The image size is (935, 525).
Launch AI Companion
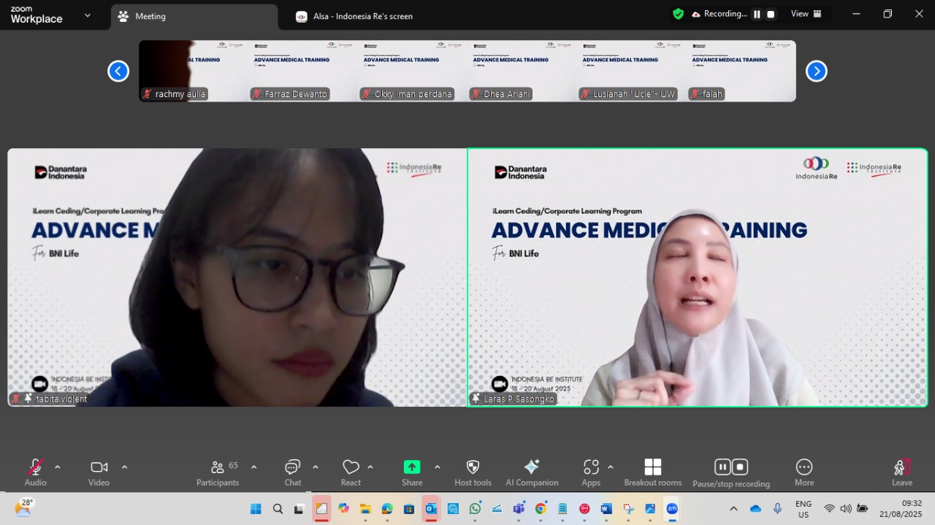coord(532,472)
